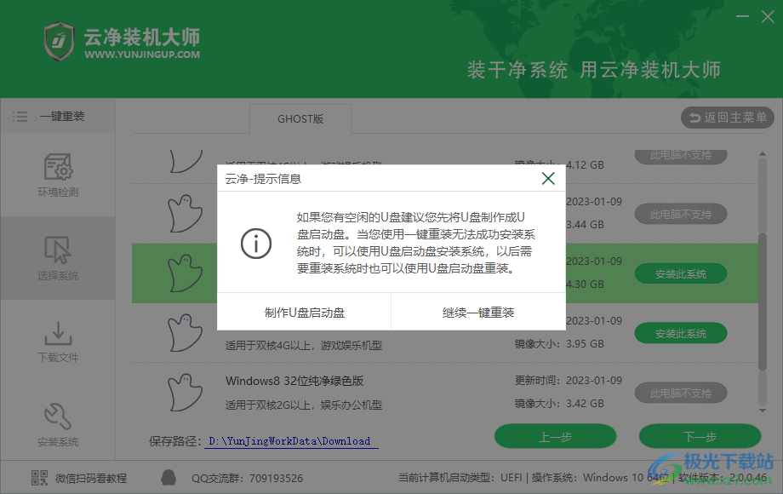Screen dimensions: 783x494
Task: Click the 云净装机大师 shield logo
Action: 57,40
